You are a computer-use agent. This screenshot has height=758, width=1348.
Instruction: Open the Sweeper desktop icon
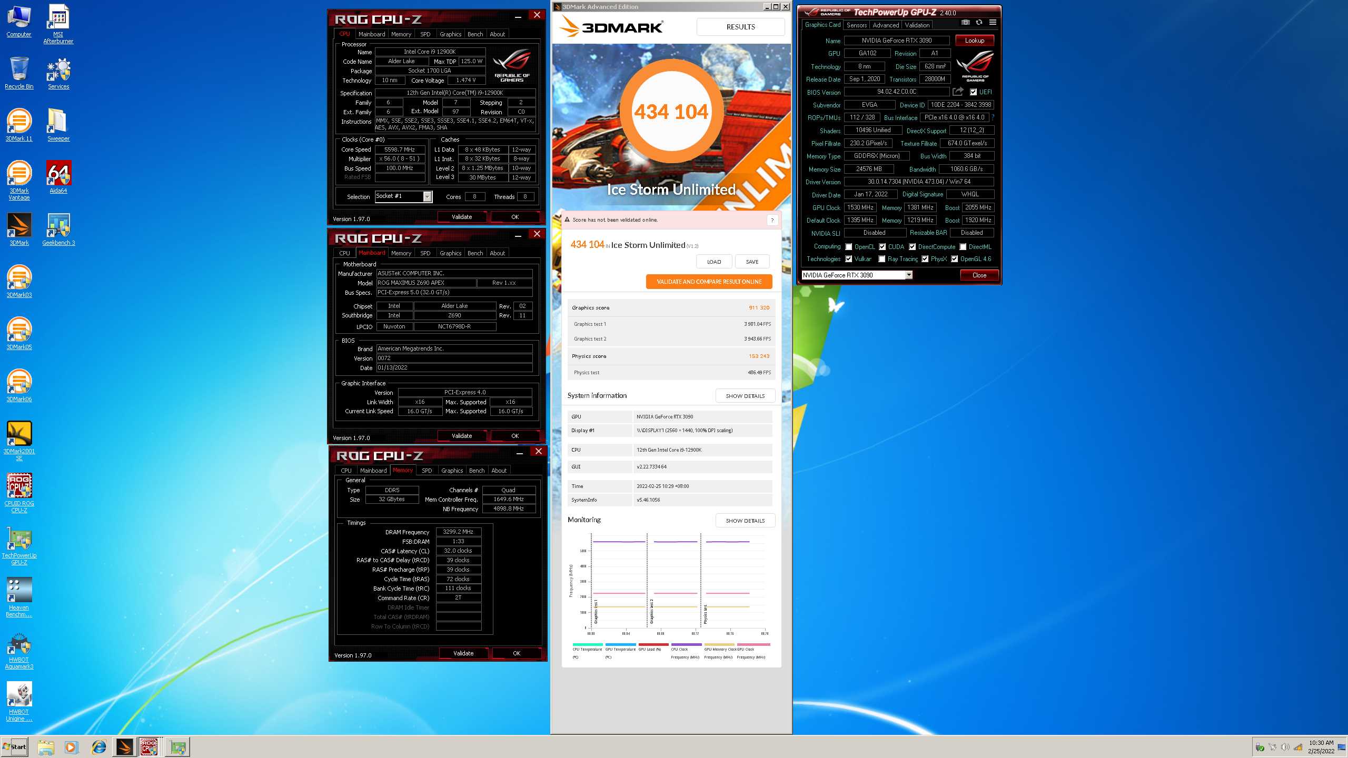[58, 125]
